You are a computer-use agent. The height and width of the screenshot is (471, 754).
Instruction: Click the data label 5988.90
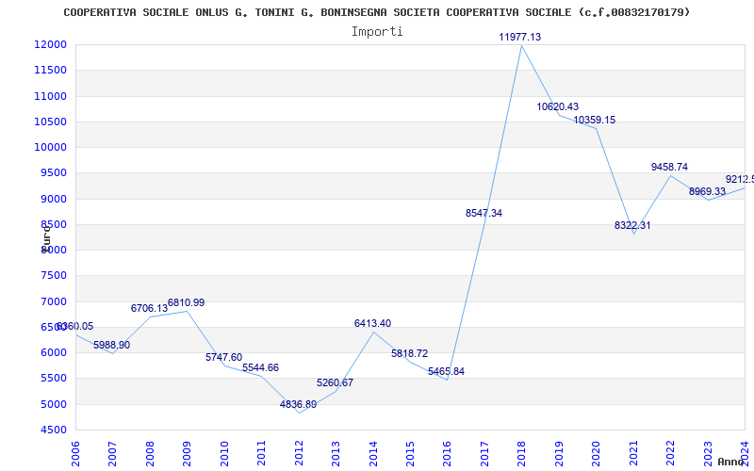tap(111, 345)
